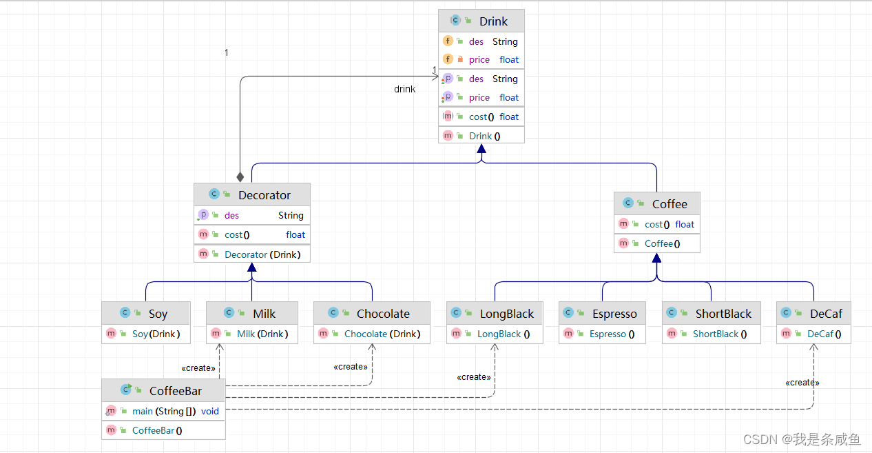Select the Espresso() constructor row

click(603, 334)
